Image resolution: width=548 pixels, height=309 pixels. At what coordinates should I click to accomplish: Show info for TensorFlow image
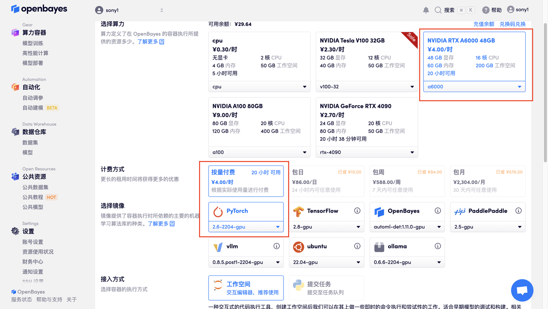357,210
